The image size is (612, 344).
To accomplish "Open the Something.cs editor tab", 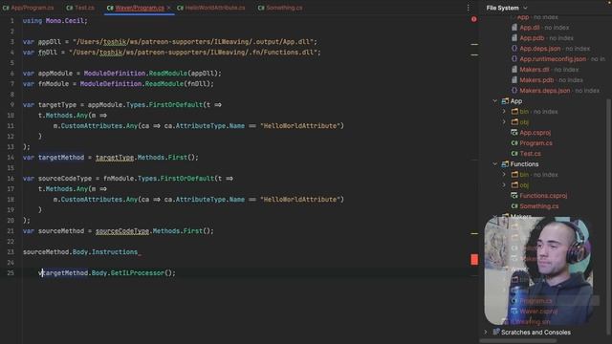I will click(280, 8).
